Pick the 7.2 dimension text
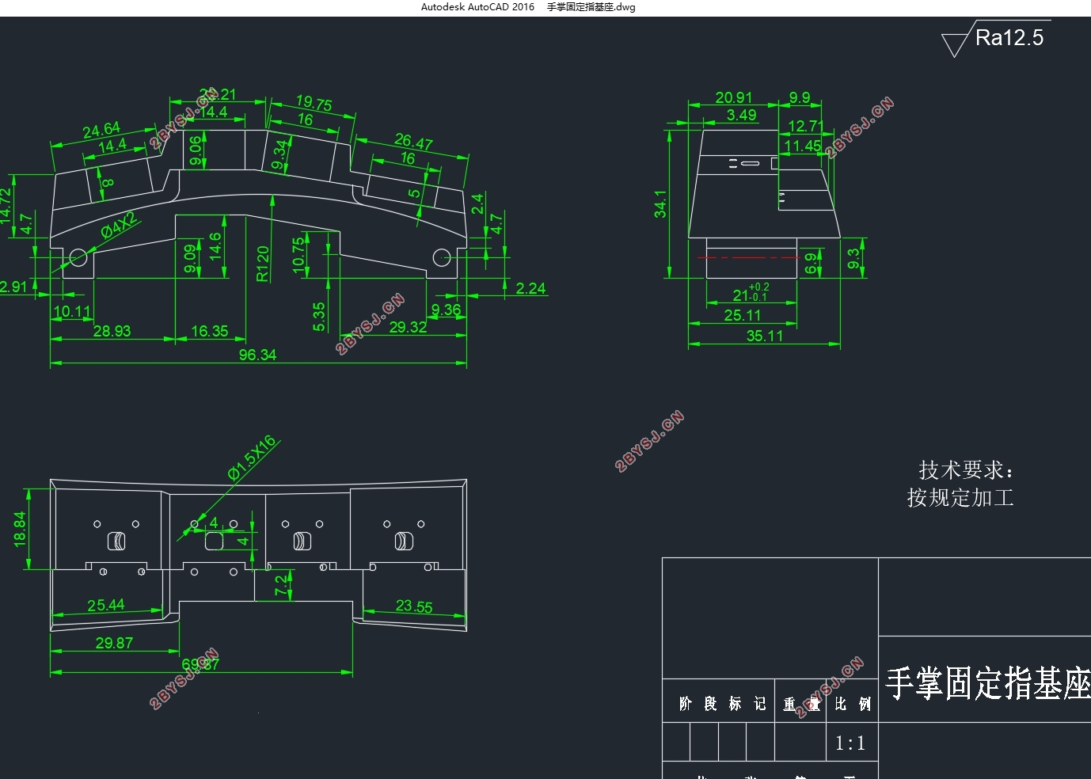This screenshot has height=779, width=1091. [x=282, y=585]
